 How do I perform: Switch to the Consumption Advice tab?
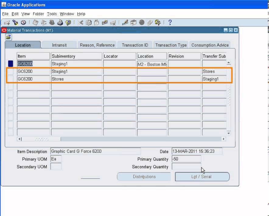pos(210,45)
